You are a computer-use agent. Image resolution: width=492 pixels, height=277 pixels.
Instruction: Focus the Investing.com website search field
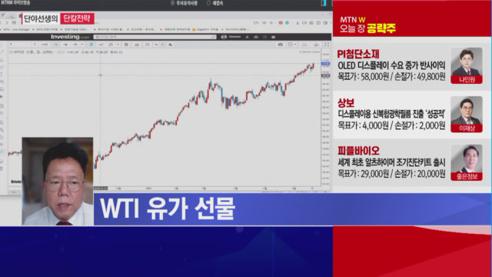155,37
